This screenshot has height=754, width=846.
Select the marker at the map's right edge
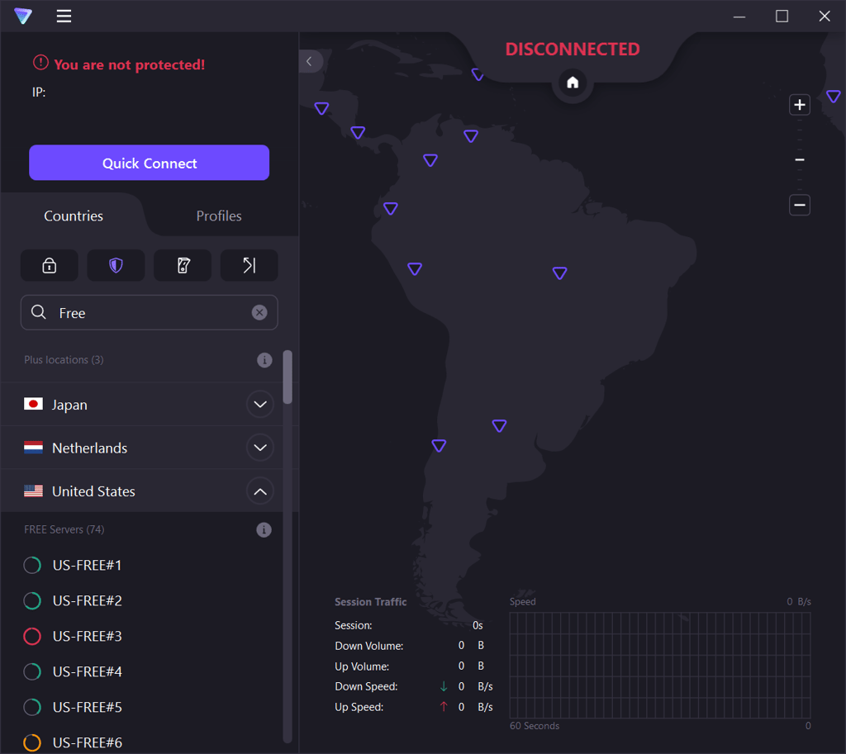834,97
